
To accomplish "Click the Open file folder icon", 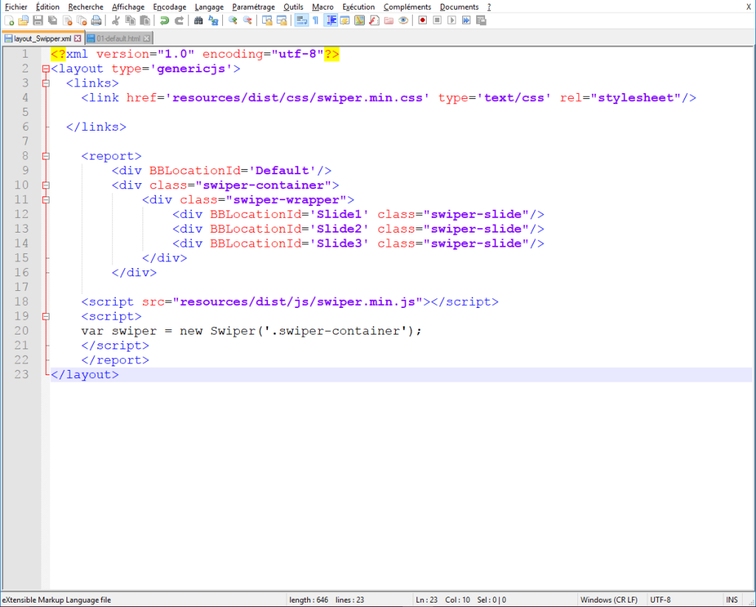I will (23, 20).
